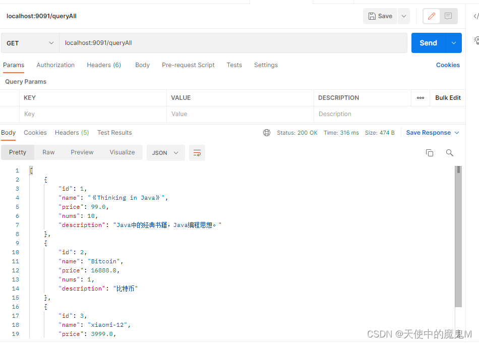479x344 pixels.
Task: Click the Cookies link
Action: pos(448,65)
